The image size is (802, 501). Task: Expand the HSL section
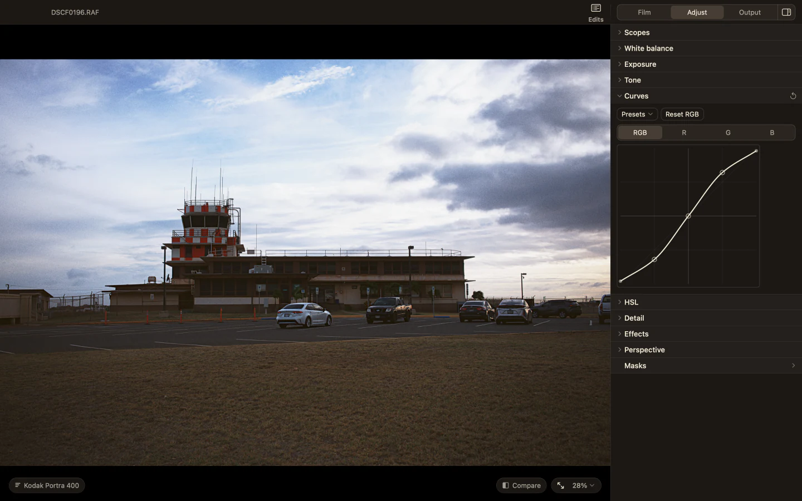coord(706,302)
